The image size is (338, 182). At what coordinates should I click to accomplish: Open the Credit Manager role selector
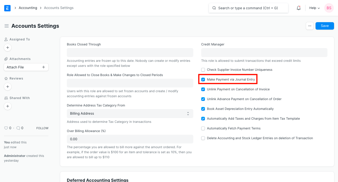click(x=264, y=53)
